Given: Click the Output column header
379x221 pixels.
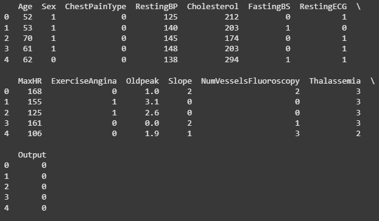Looking at the screenshot, I should 32,155.
